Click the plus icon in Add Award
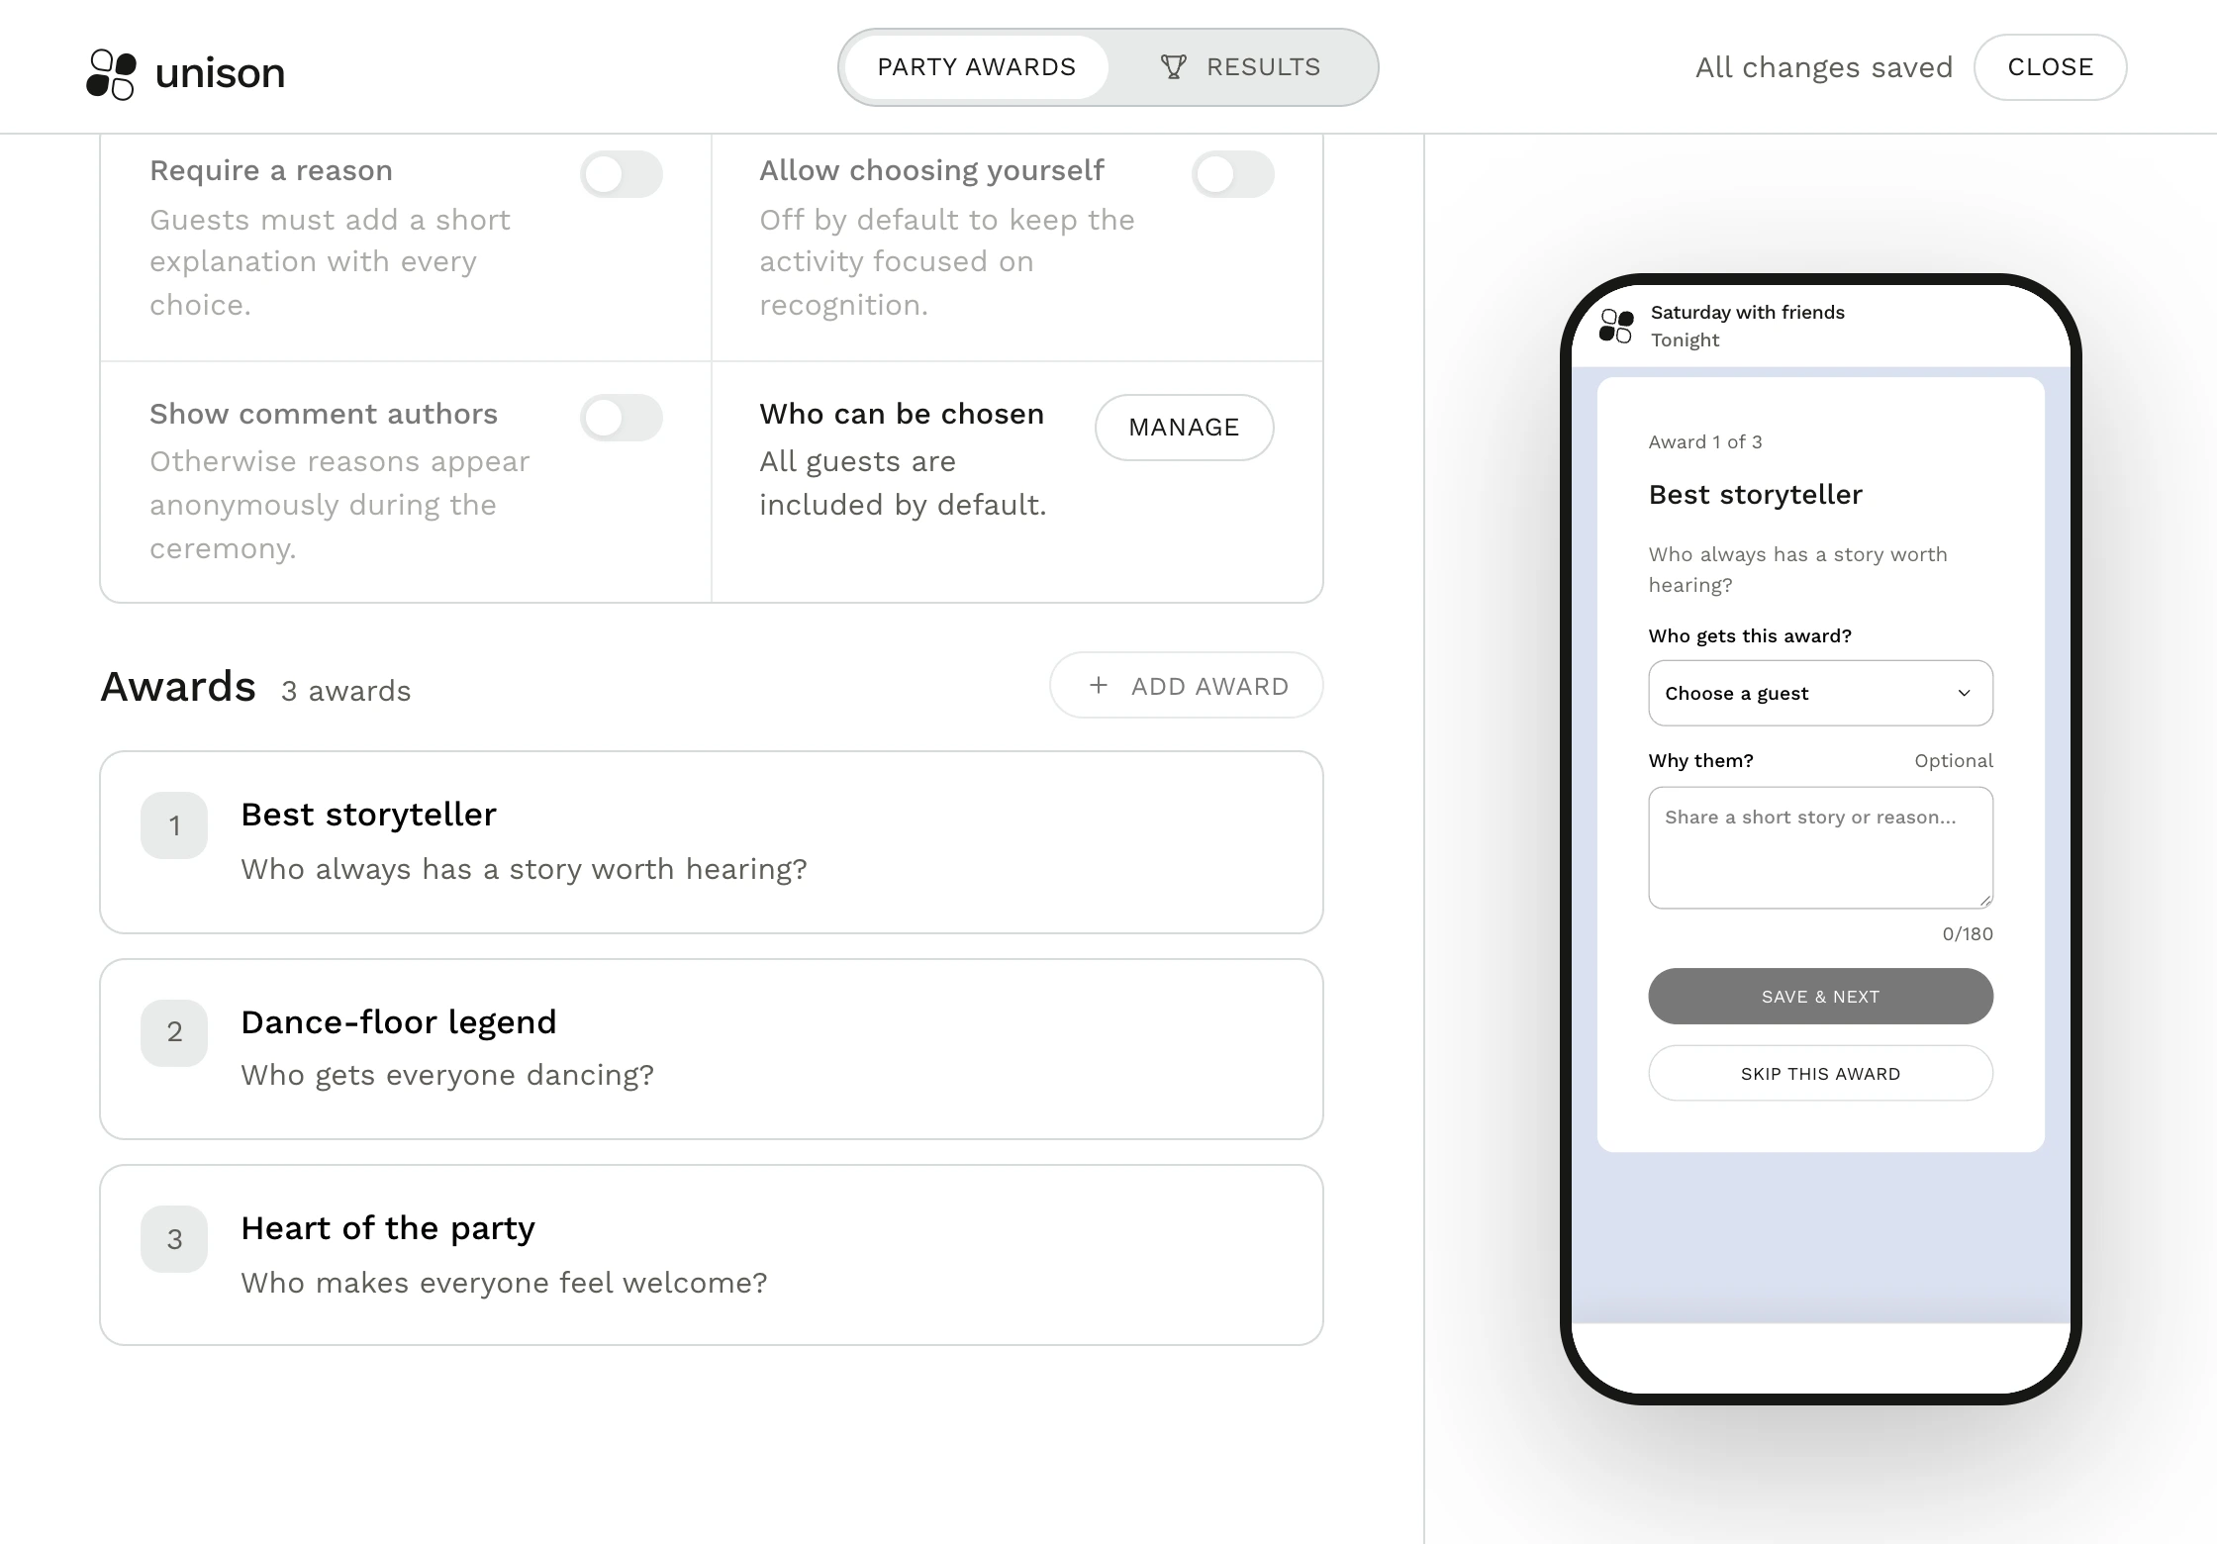The height and width of the screenshot is (1544, 2217). (x=1098, y=685)
